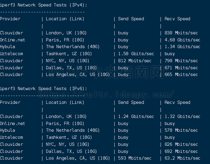The width and height of the screenshot is (210, 164).
Task: Click "Uztelecom" provider in the IPv4 table
Action: [x=11, y=54]
